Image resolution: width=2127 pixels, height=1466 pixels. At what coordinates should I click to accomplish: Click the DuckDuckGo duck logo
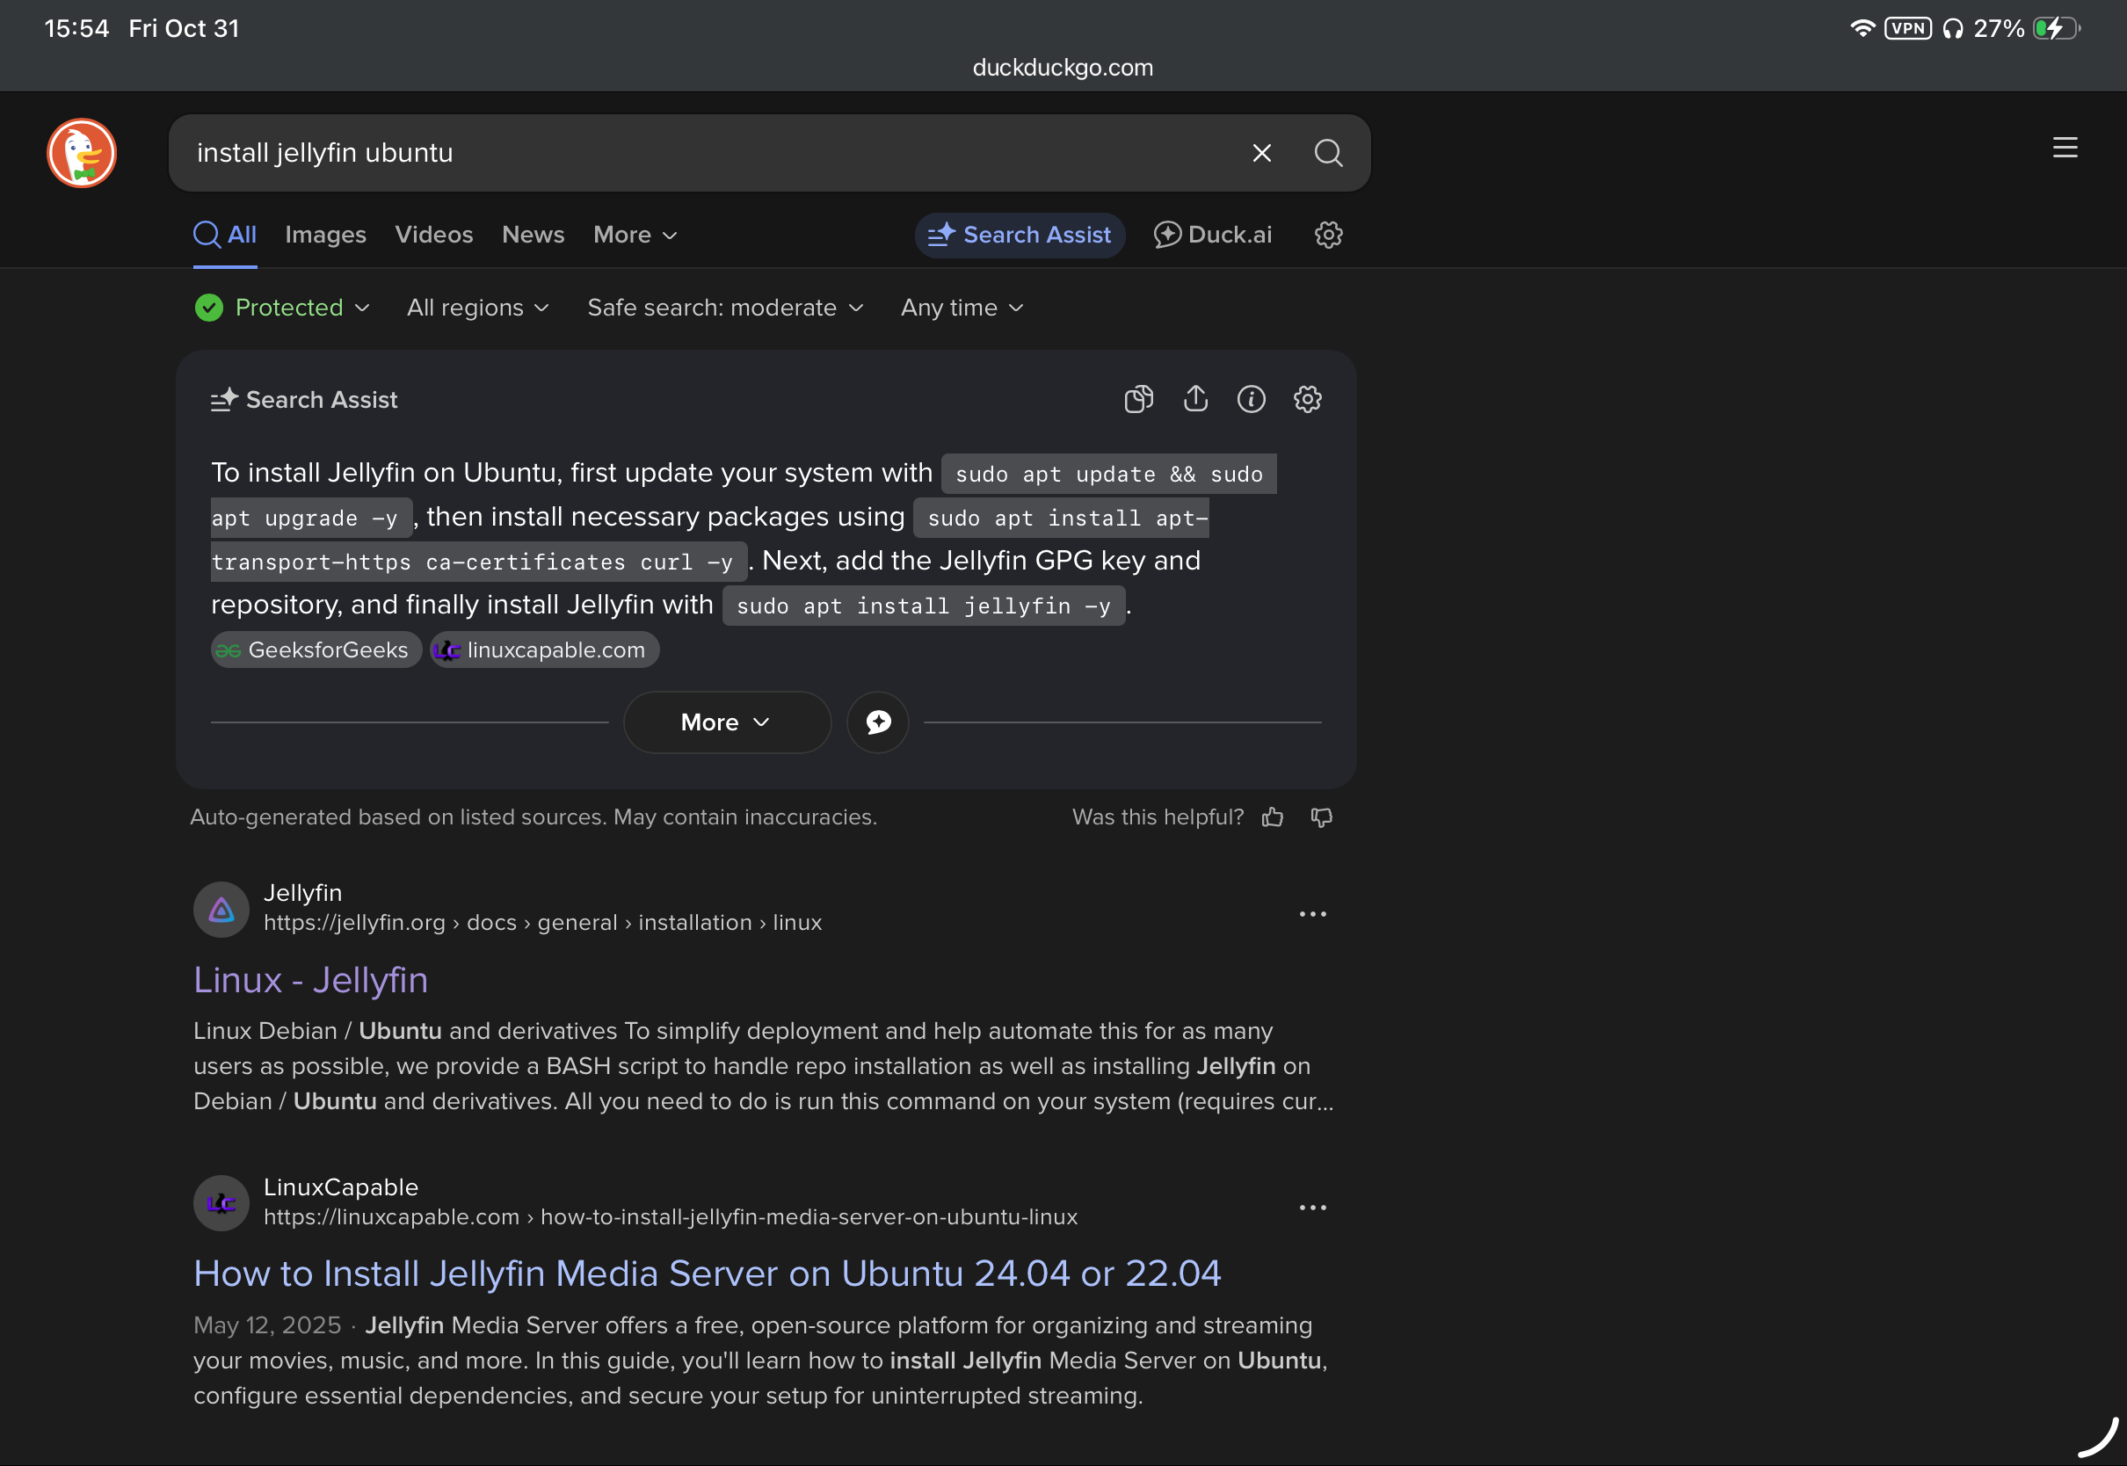pos(82,152)
